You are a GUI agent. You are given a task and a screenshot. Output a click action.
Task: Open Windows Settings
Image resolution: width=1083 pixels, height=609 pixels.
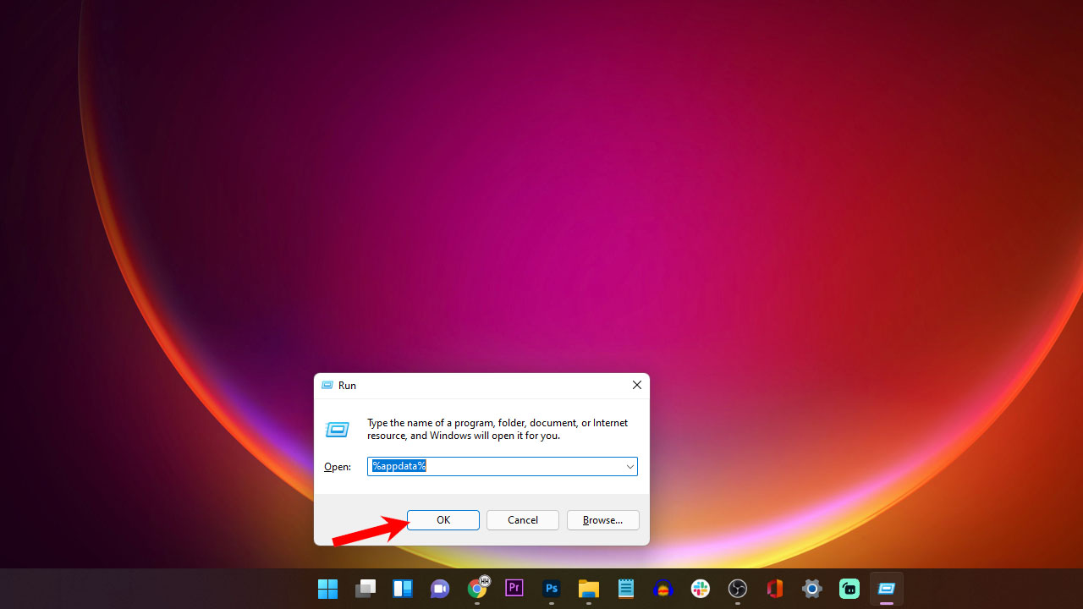(x=811, y=588)
